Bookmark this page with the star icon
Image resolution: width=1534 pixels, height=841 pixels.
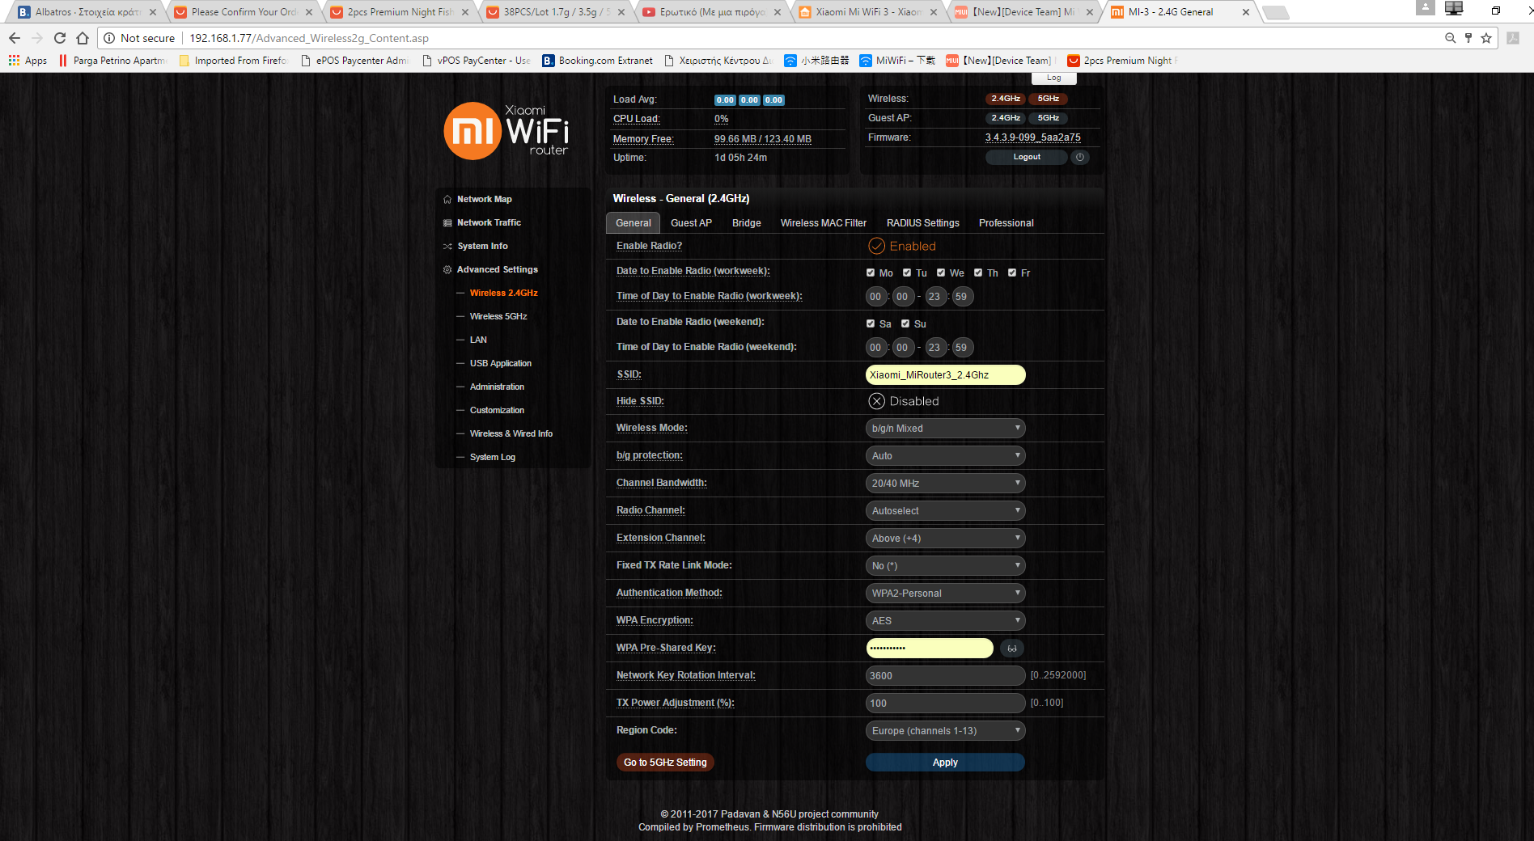coord(1486,38)
